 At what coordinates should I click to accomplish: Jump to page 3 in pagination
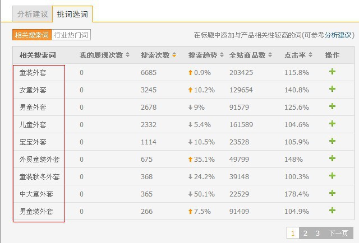click(x=317, y=233)
